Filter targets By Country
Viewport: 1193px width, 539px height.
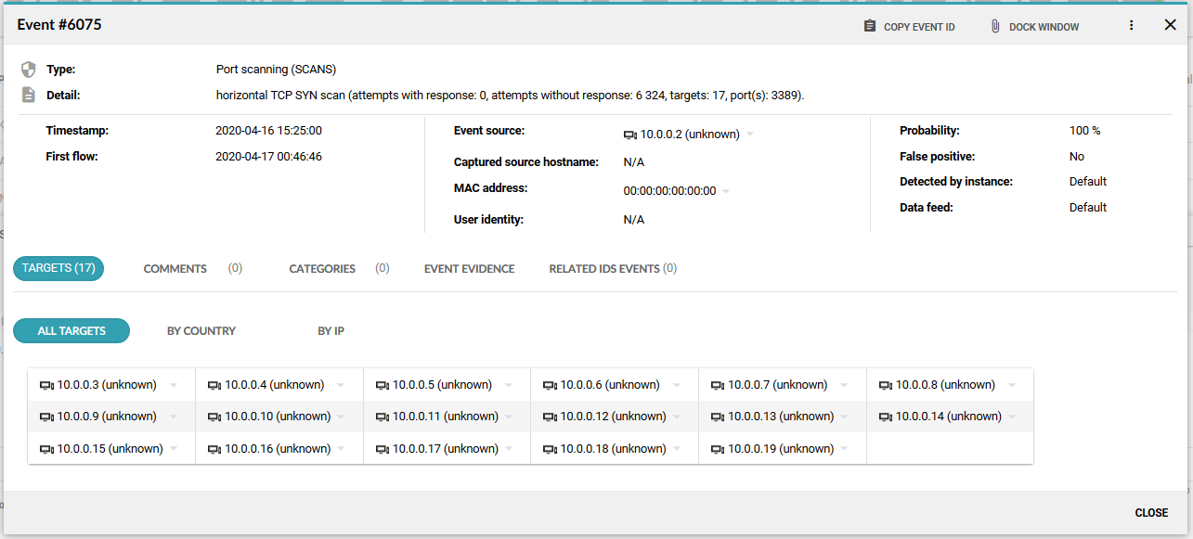point(201,330)
